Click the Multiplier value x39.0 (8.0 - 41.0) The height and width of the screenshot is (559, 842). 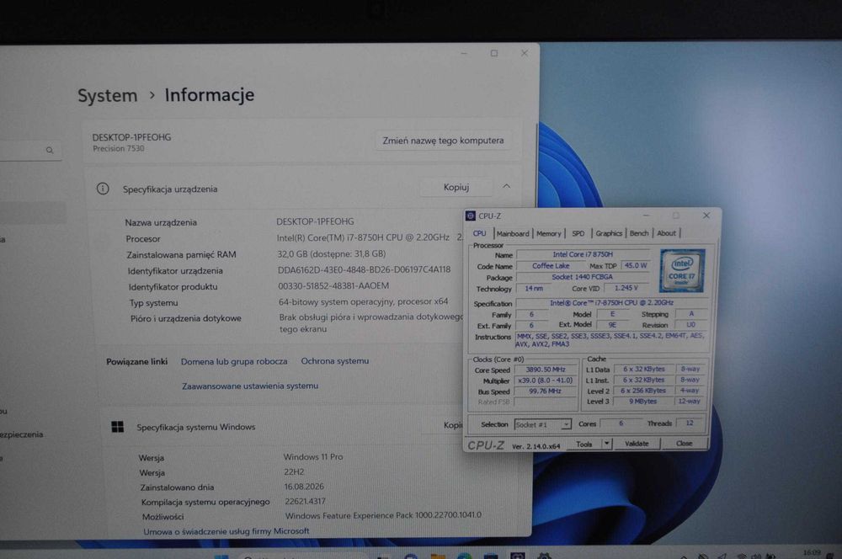[x=545, y=381]
